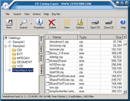This screenshot has width=130, height=101.
Task: Click the status bar text
Action: pos(48,96)
